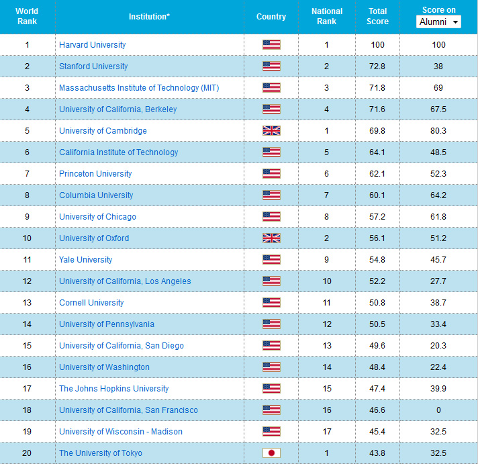The image size is (478, 464).
Task: Open University of Wisconsin - Madison link
Action: [x=121, y=432]
